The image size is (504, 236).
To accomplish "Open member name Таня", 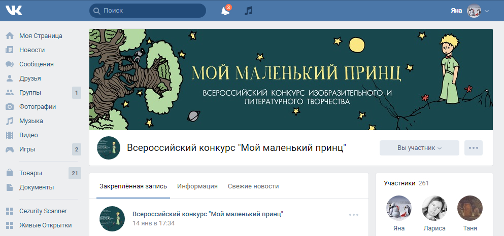I will coord(470,228).
